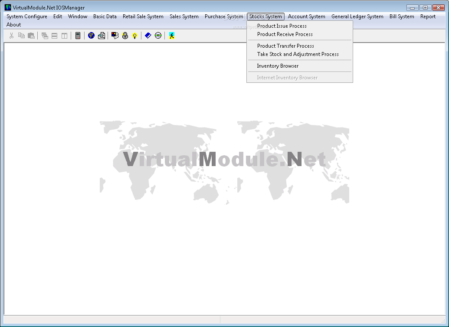Select Product Receive Process
The image size is (449, 327).
[299, 34]
